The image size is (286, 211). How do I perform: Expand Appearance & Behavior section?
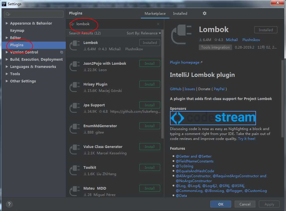(x=7, y=23)
